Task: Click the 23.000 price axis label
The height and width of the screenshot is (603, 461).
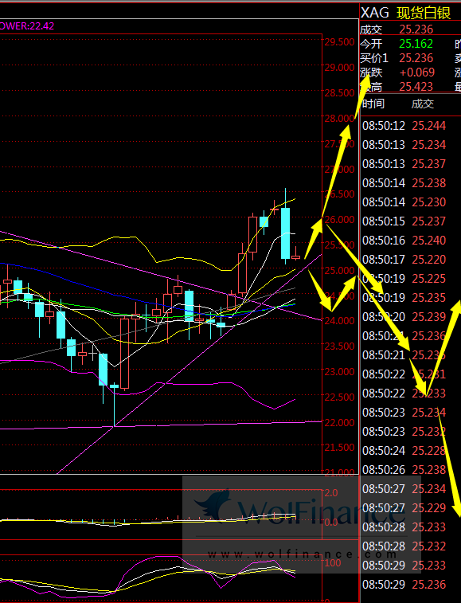Action: point(339,371)
